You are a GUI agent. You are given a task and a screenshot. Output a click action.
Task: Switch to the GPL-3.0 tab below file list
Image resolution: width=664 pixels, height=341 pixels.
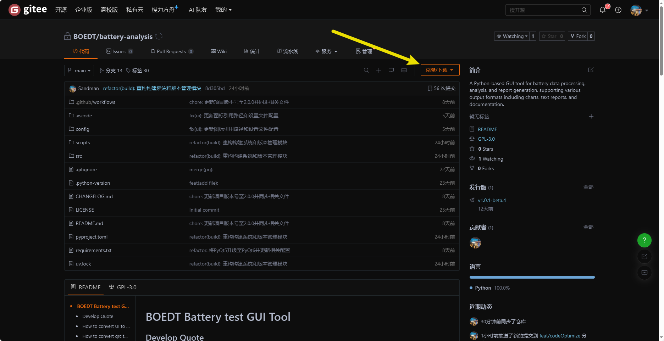click(x=123, y=287)
